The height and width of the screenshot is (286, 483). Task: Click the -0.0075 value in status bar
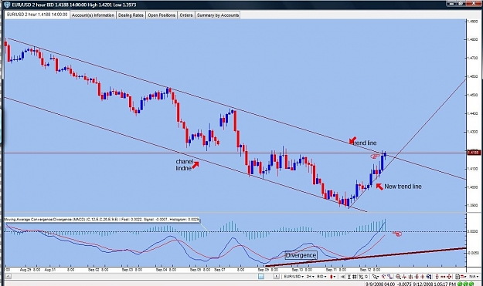pos(404,284)
